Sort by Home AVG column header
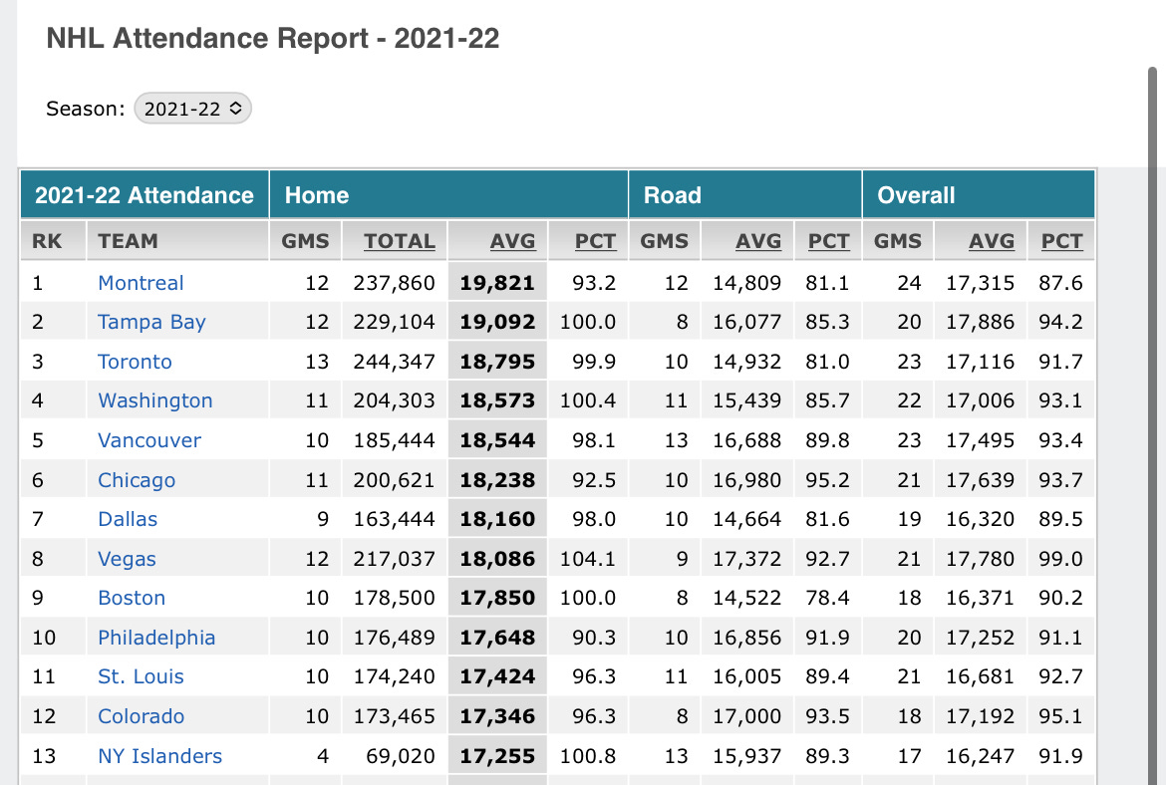This screenshot has height=785, width=1166. pos(512,241)
